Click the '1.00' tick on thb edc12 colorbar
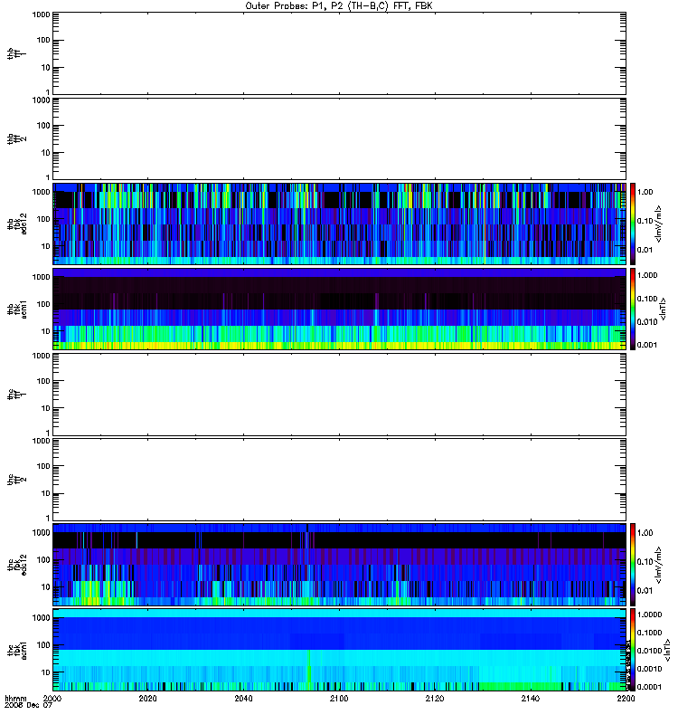The height and width of the screenshot is (724, 678). coord(645,192)
